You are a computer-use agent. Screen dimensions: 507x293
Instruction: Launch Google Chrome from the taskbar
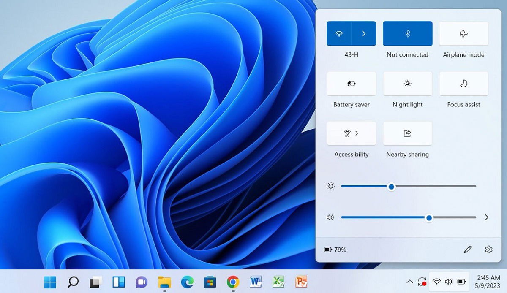click(232, 282)
